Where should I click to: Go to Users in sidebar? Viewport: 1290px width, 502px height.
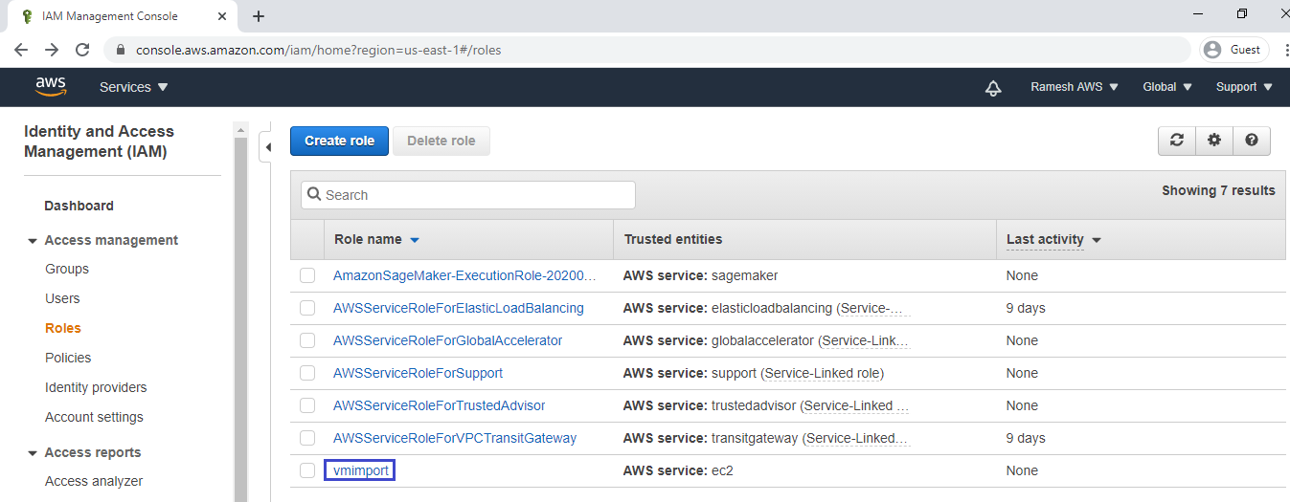click(62, 298)
